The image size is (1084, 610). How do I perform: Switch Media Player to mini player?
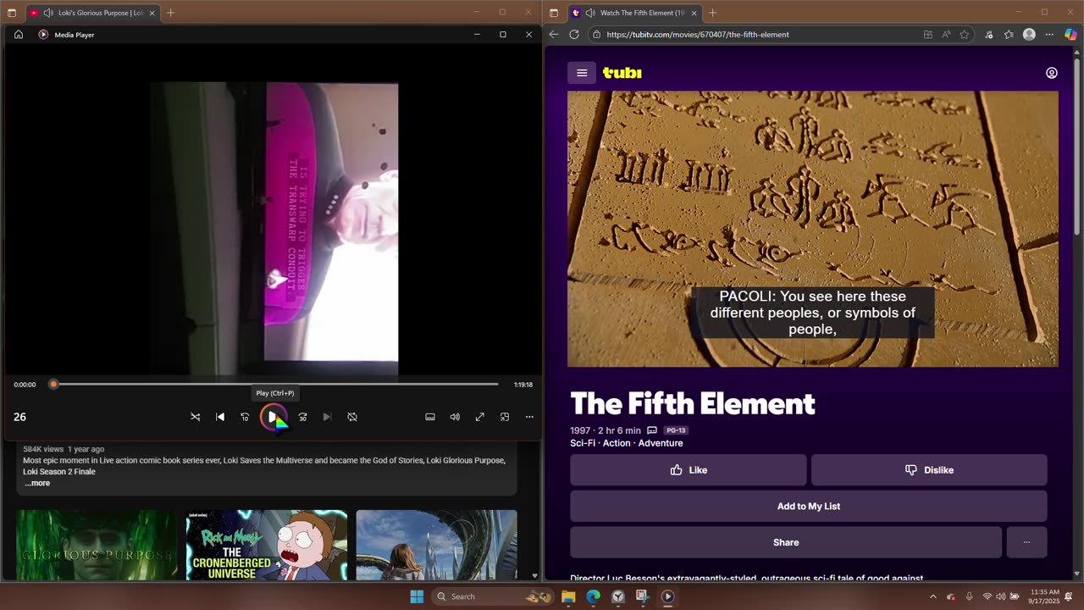[505, 417]
